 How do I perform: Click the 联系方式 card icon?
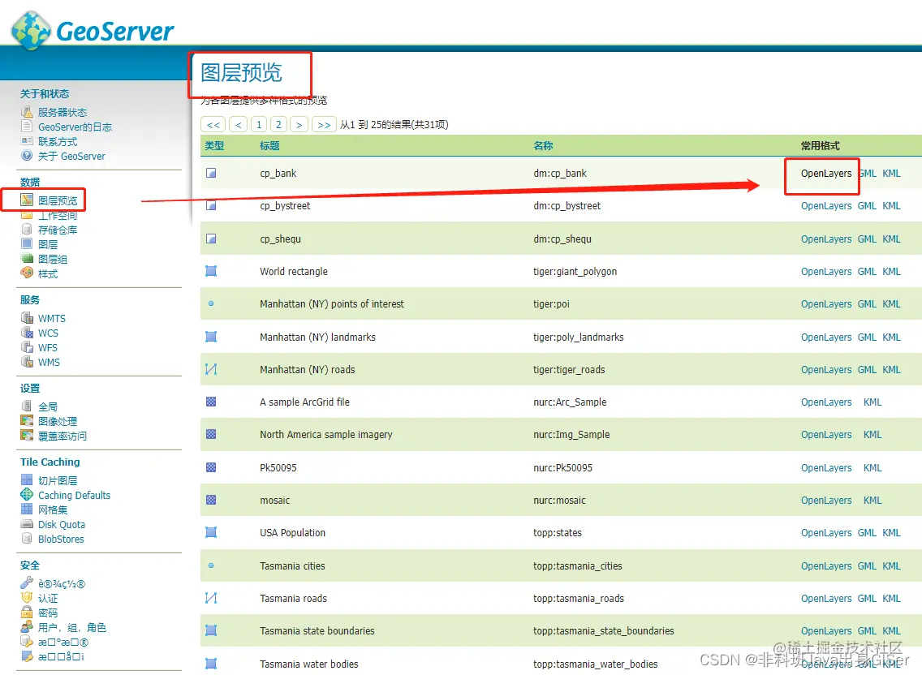27,141
